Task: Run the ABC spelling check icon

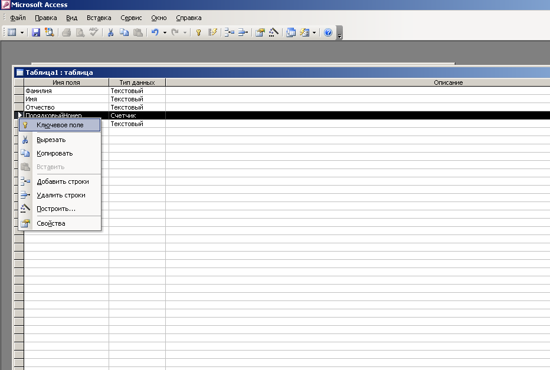Action: point(94,32)
